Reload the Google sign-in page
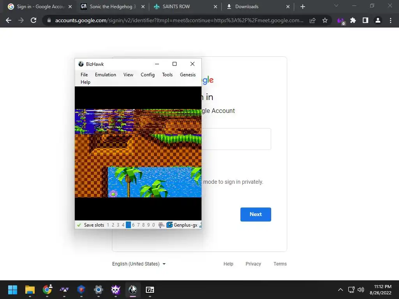 point(34,20)
